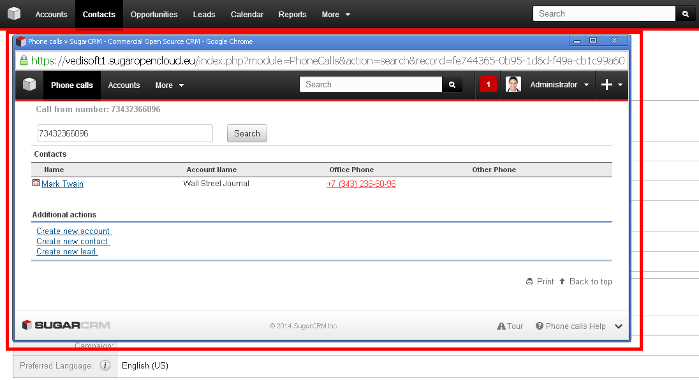Click the Search button next to phone number
Screen dimensions: 699x380
(247, 133)
